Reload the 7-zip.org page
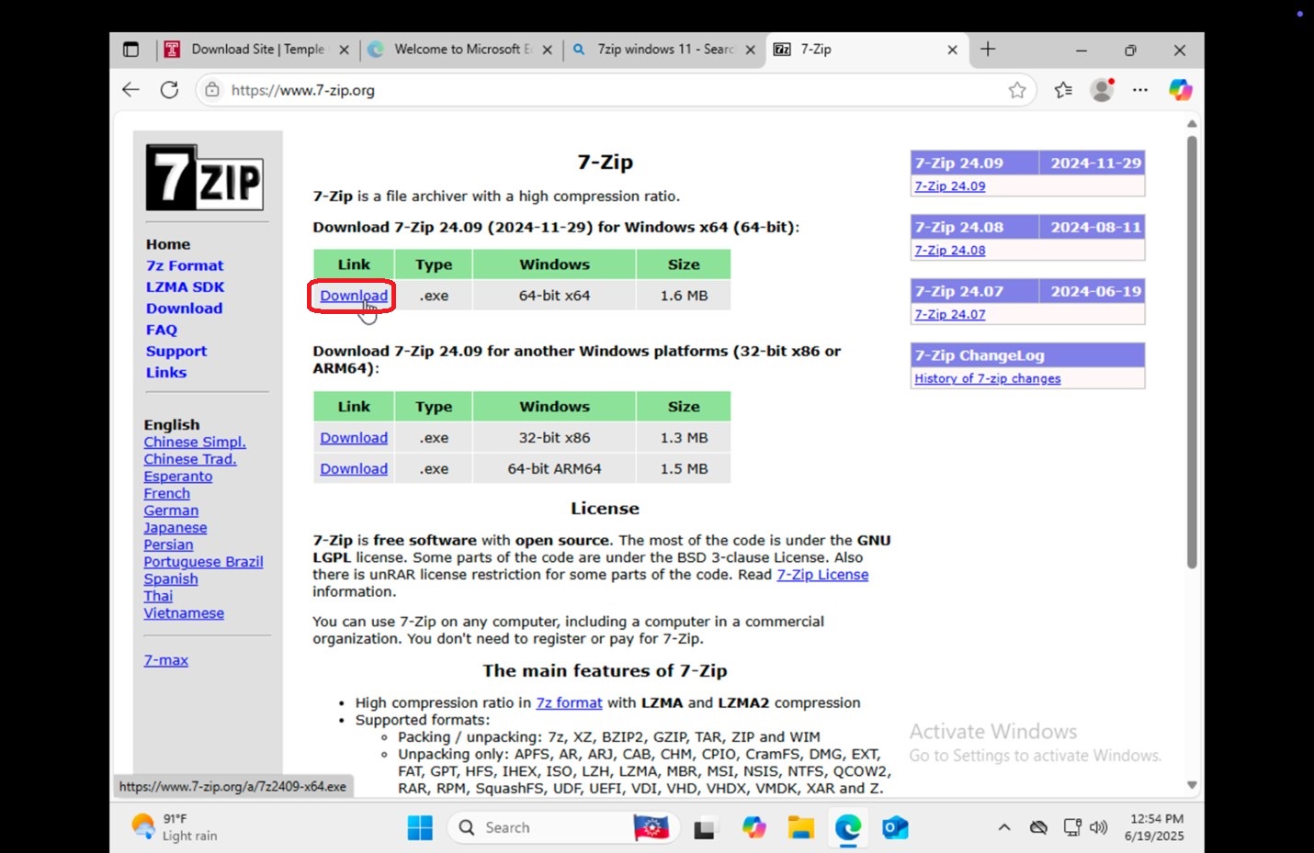Viewport: 1314px width, 853px height. tap(169, 90)
